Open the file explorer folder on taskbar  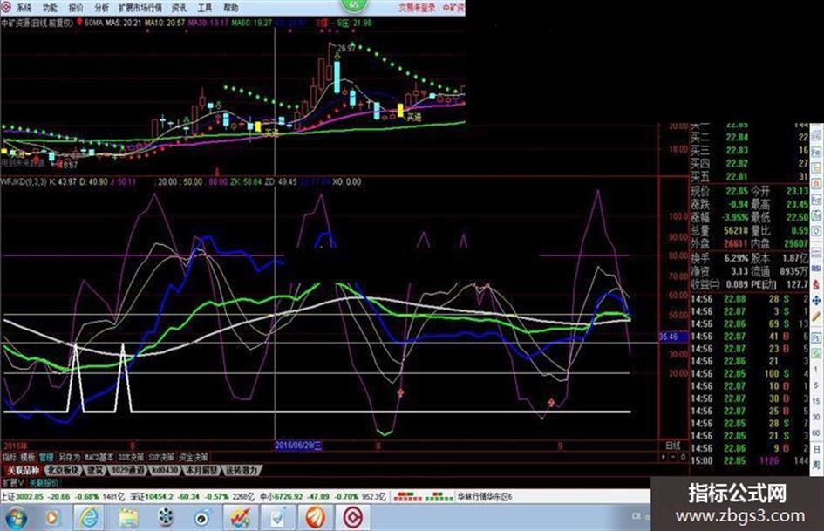(127, 518)
